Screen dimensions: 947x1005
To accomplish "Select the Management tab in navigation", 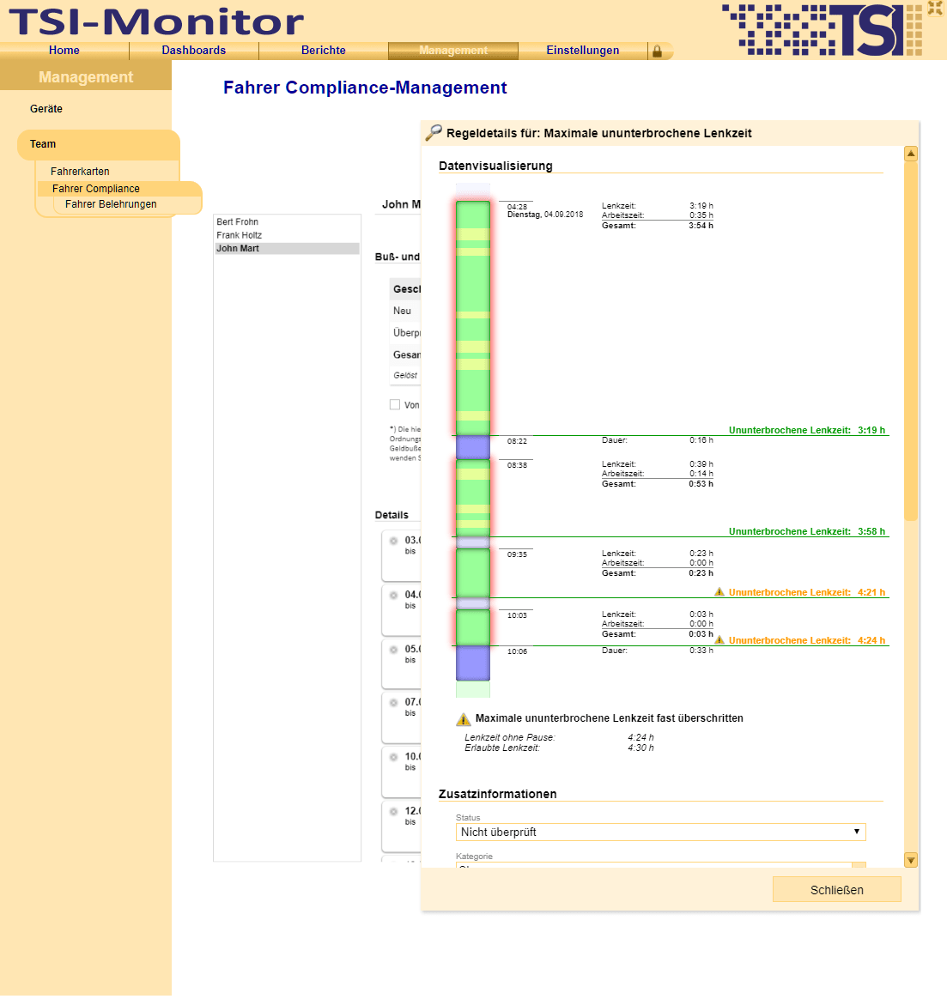I will (x=453, y=50).
